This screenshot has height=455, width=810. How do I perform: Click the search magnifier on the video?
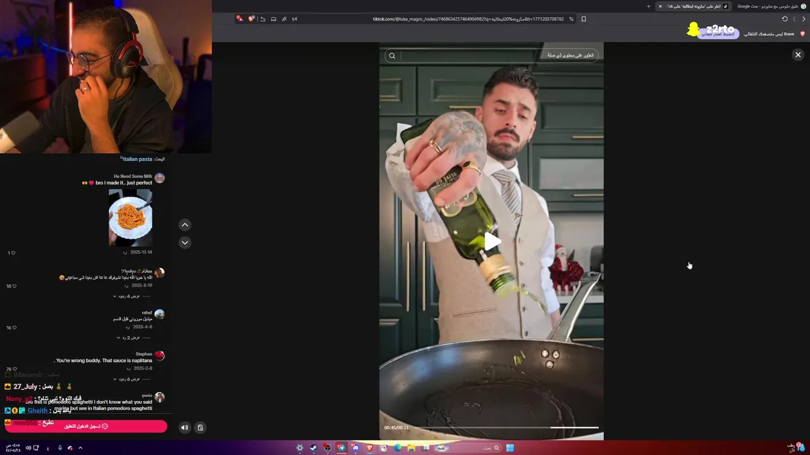click(392, 56)
